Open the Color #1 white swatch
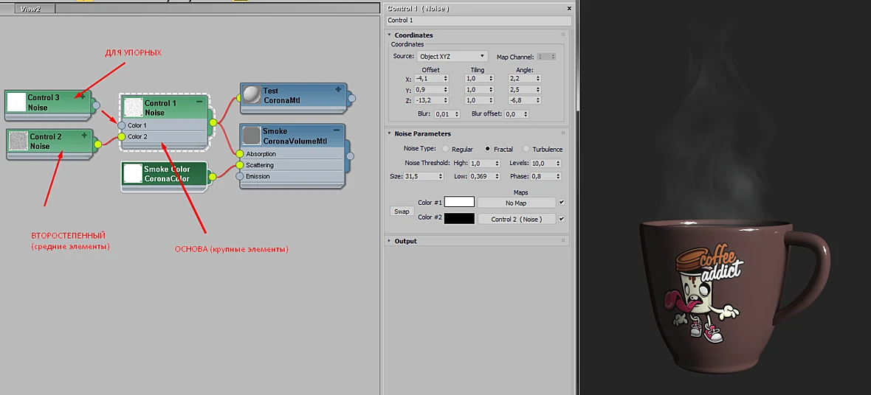The width and height of the screenshot is (871, 395). 459,203
